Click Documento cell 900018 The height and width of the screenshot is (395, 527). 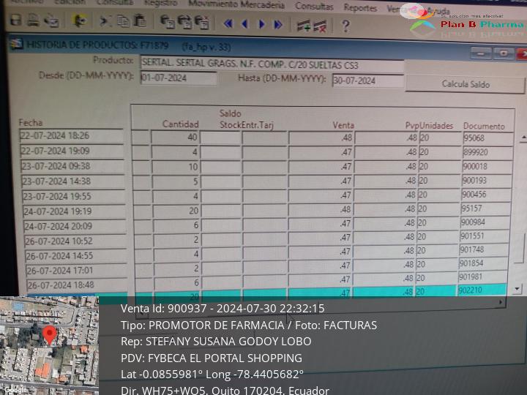click(x=487, y=167)
